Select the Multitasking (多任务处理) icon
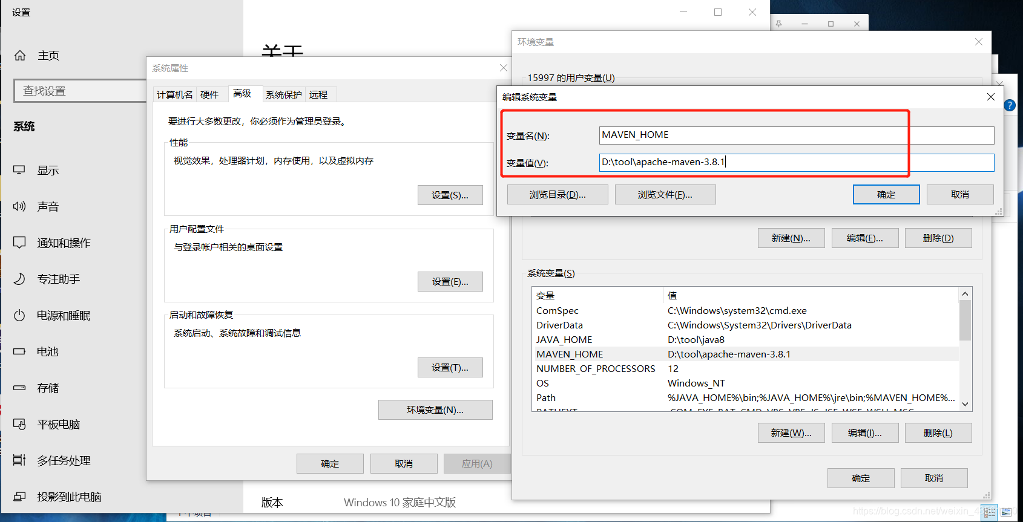Viewport: 1023px width, 522px height. (19, 460)
